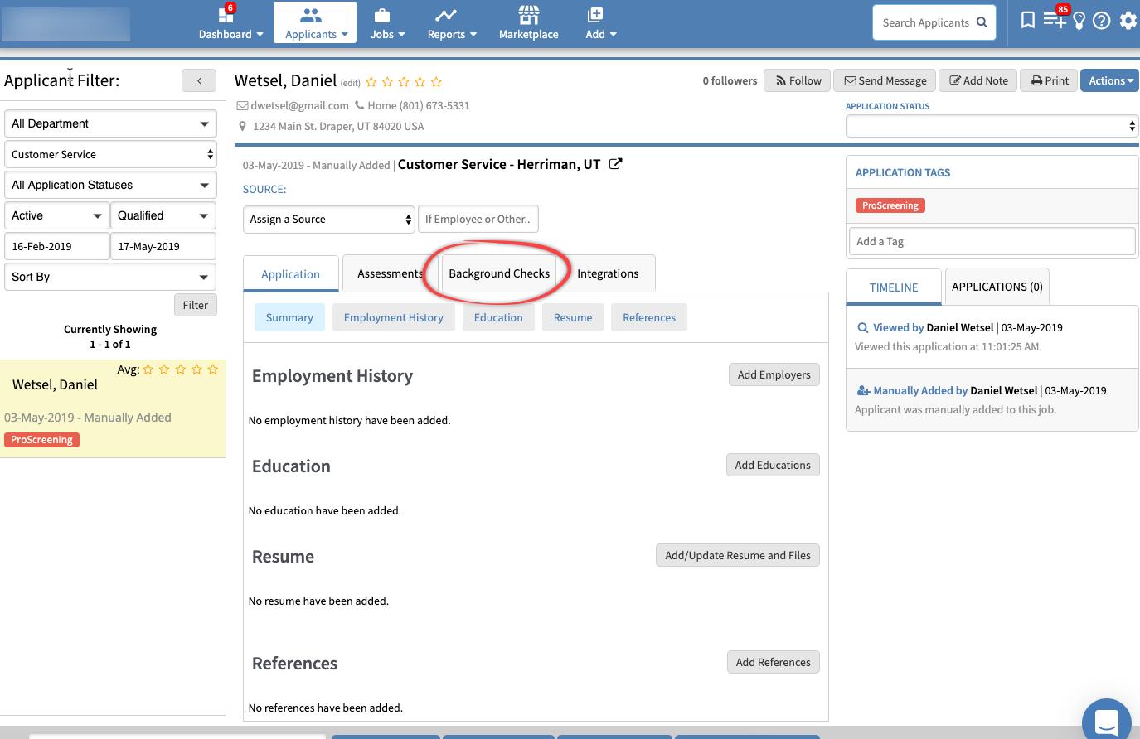Screen dimensions: 1140x739
Task: Open the Actions dropdown button
Action: (x=1109, y=80)
